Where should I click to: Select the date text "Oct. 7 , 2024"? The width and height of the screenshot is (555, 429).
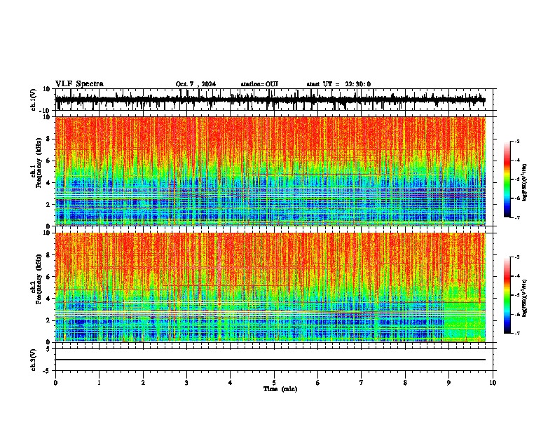[196, 84]
